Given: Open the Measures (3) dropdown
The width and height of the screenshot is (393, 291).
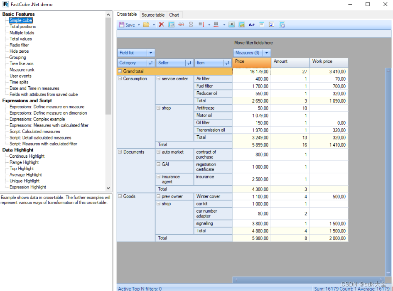Looking at the screenshot, I should click(x=267, y=53).
